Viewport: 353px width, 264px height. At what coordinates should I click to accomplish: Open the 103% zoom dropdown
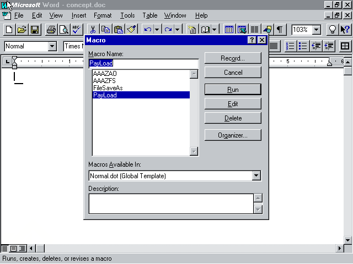coord(317,29)
